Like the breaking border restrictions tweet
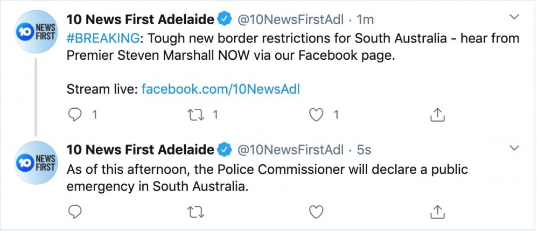 point(318,115)
